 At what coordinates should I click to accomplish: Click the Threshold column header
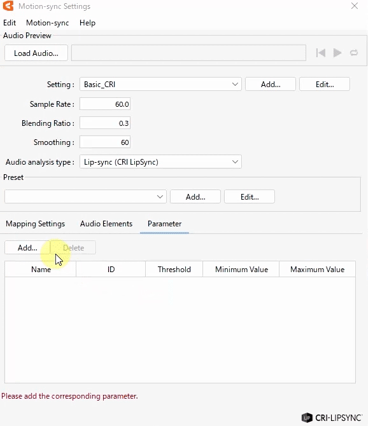coord(174,269)
